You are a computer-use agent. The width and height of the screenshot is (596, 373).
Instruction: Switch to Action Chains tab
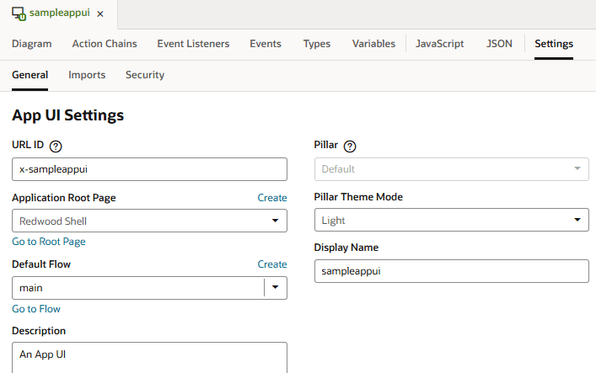tap(105, 44)
